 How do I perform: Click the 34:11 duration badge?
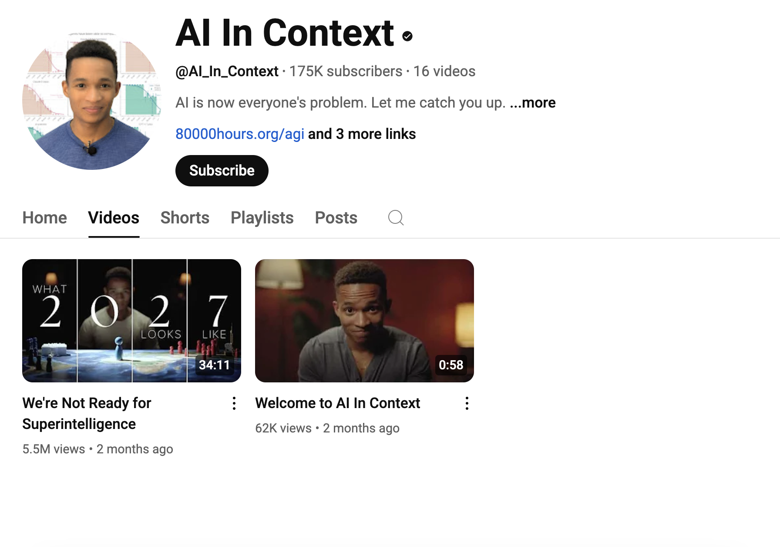(x=214, y=365)
